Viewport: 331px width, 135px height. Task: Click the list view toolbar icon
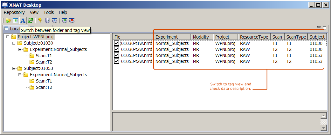[15, 21]
